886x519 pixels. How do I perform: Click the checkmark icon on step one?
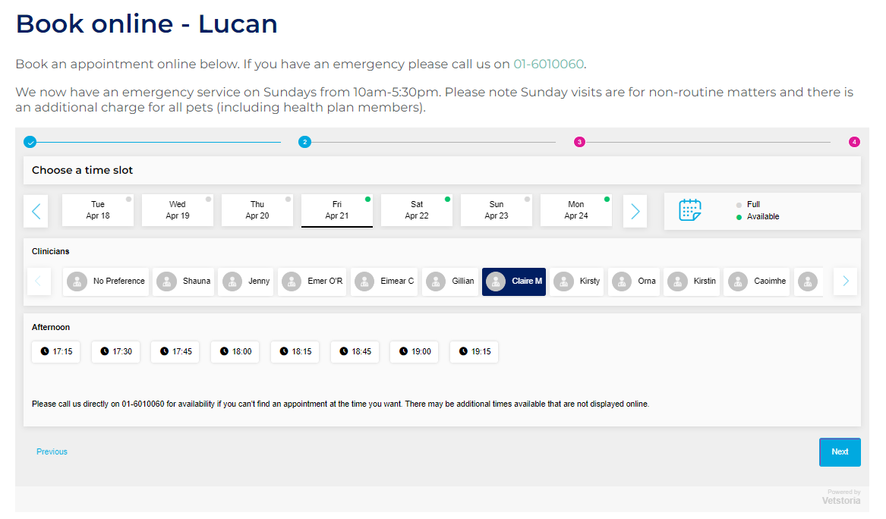pyautogui.click(x=30, y=141)
